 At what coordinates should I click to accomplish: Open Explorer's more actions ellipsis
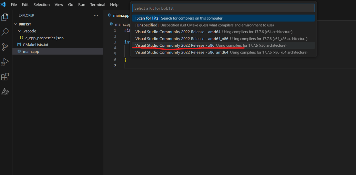96,15
